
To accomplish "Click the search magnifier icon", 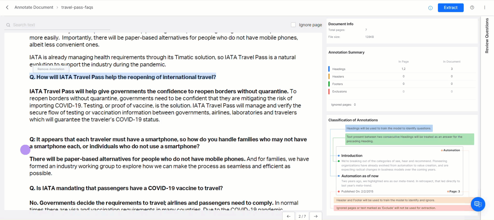I will point(8,25).
